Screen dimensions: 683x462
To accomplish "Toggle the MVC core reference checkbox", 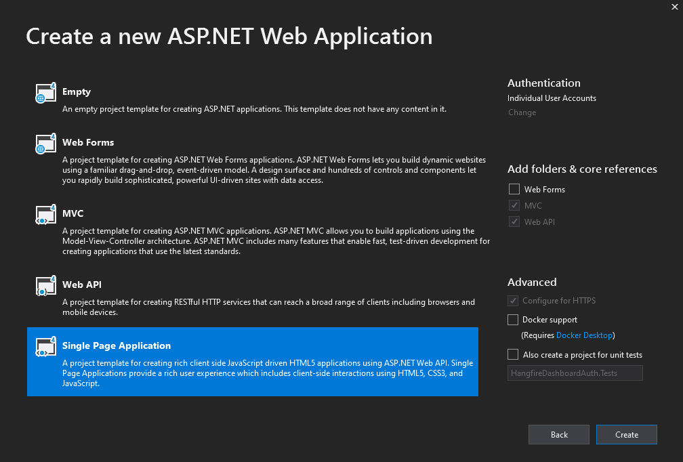I will [514, 205].
